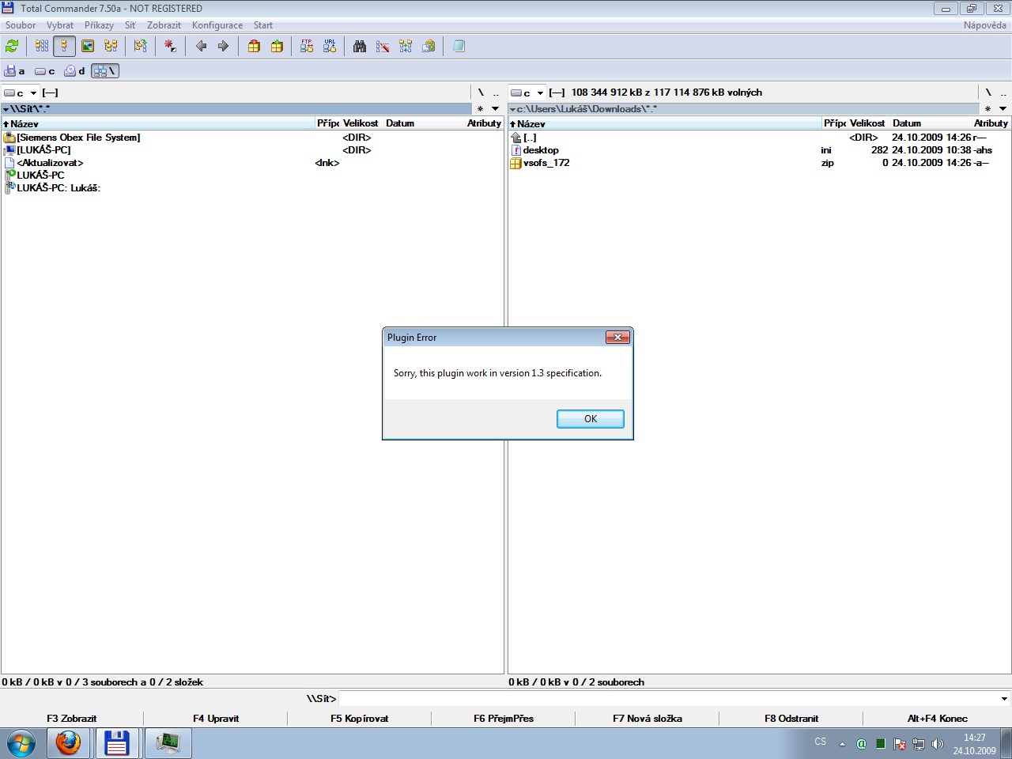Open right panel favorites asterisk button
Image resolution: width=1012 pixels, height=759 pixels.
(x=987, y=109)
